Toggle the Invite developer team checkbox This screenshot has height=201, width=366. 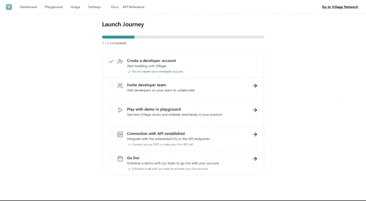[111, 85]
